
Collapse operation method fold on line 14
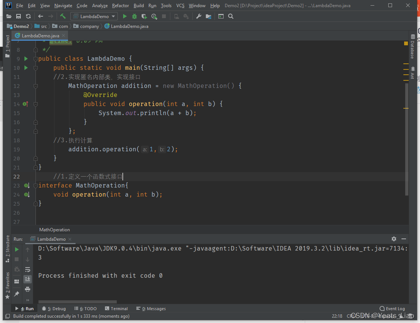(36, 104)
